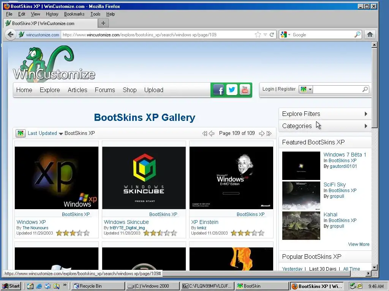Click the Register link
This screenshot has width=389, height=291.
click(x=286, y=89)
